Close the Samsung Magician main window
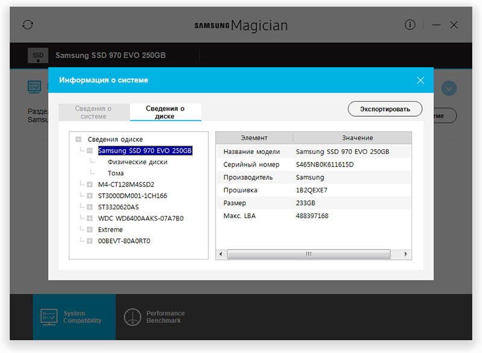Viewport: 482px width, 353px height. [x=454, y=25]
